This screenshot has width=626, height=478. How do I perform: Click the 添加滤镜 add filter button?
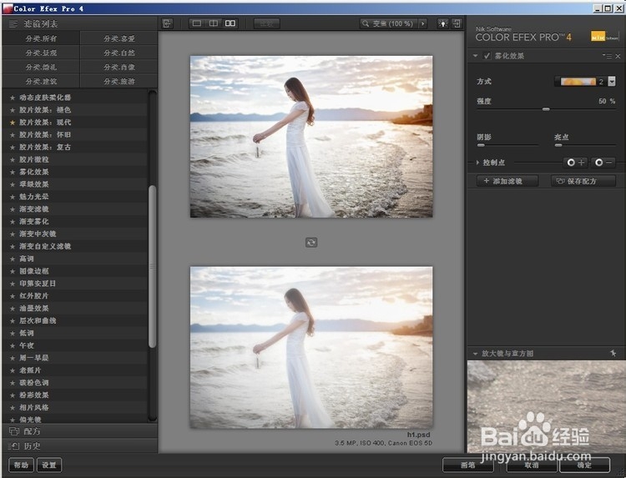pos(507,181)
